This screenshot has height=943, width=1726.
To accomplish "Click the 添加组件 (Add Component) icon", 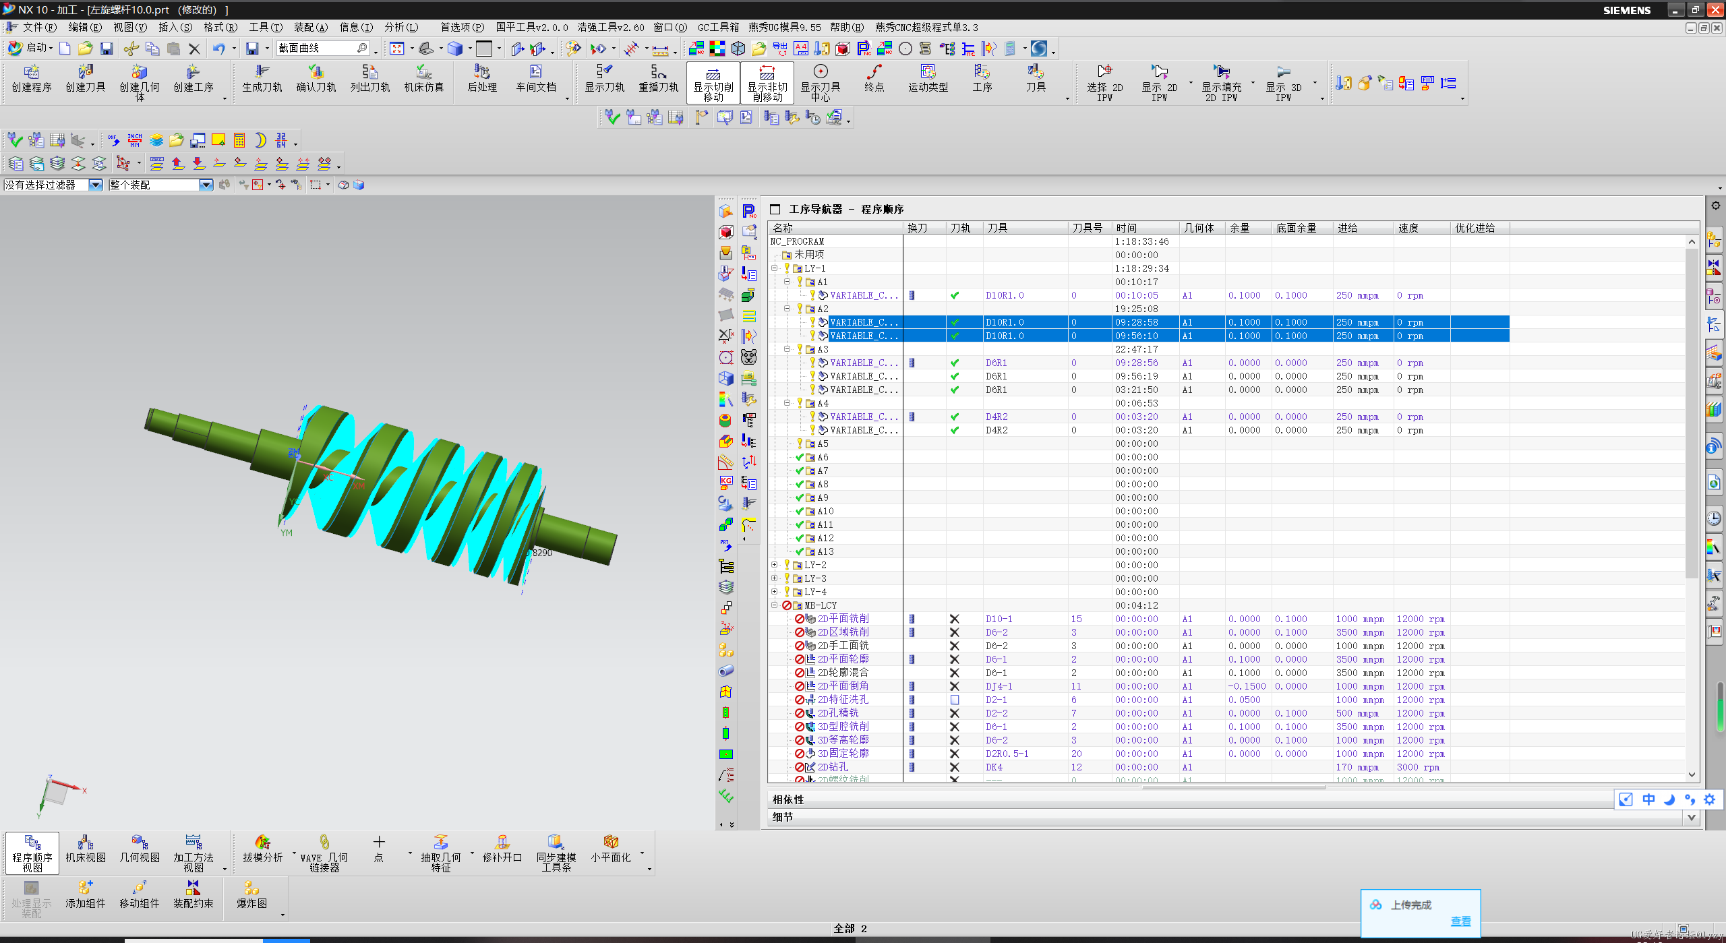I will click(x=86, y=896).
